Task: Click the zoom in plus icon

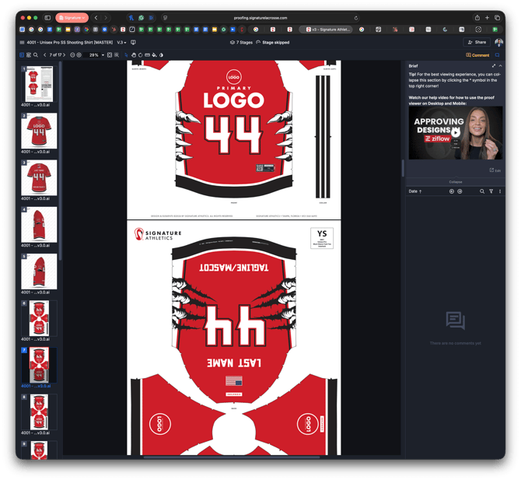Action: [79, 55]
